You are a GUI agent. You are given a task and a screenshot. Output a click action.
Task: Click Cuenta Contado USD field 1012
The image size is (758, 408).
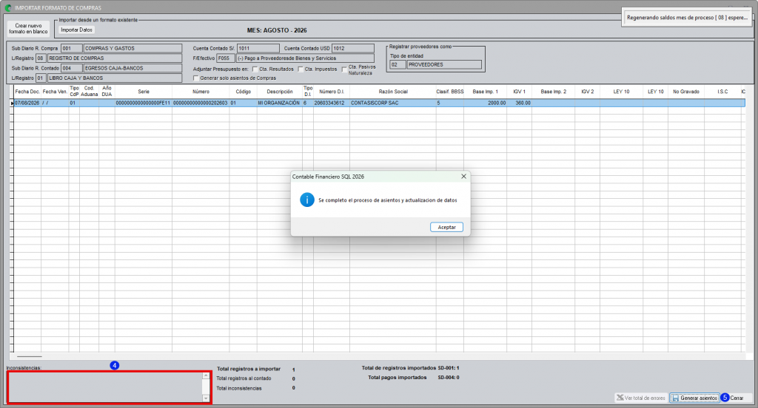tap(353, 48)
